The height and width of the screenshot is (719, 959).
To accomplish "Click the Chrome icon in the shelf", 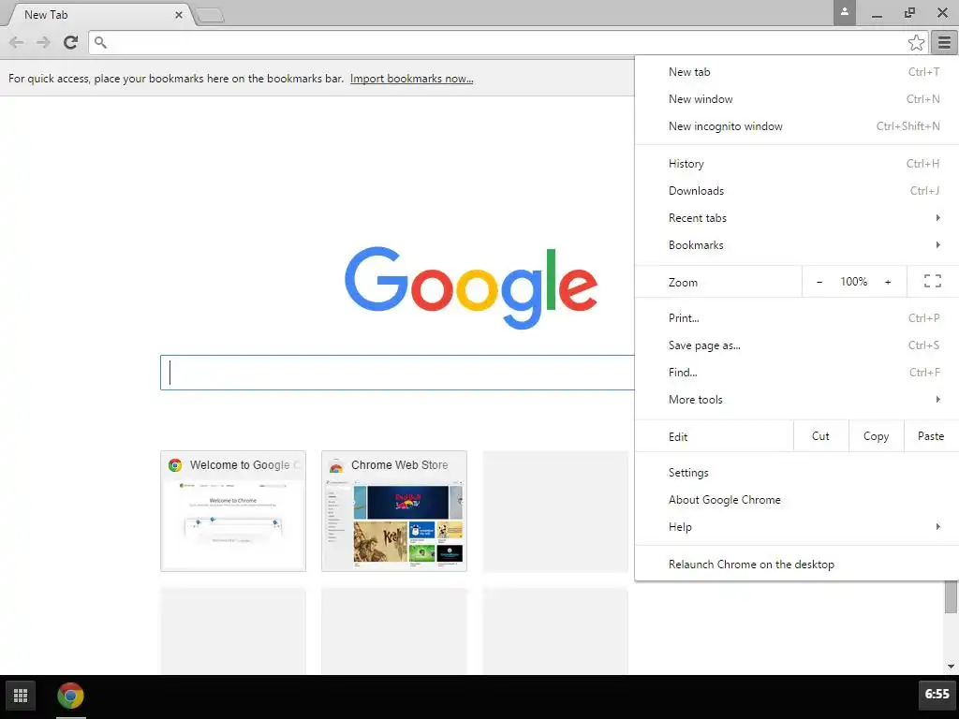I will click(71, 696).
